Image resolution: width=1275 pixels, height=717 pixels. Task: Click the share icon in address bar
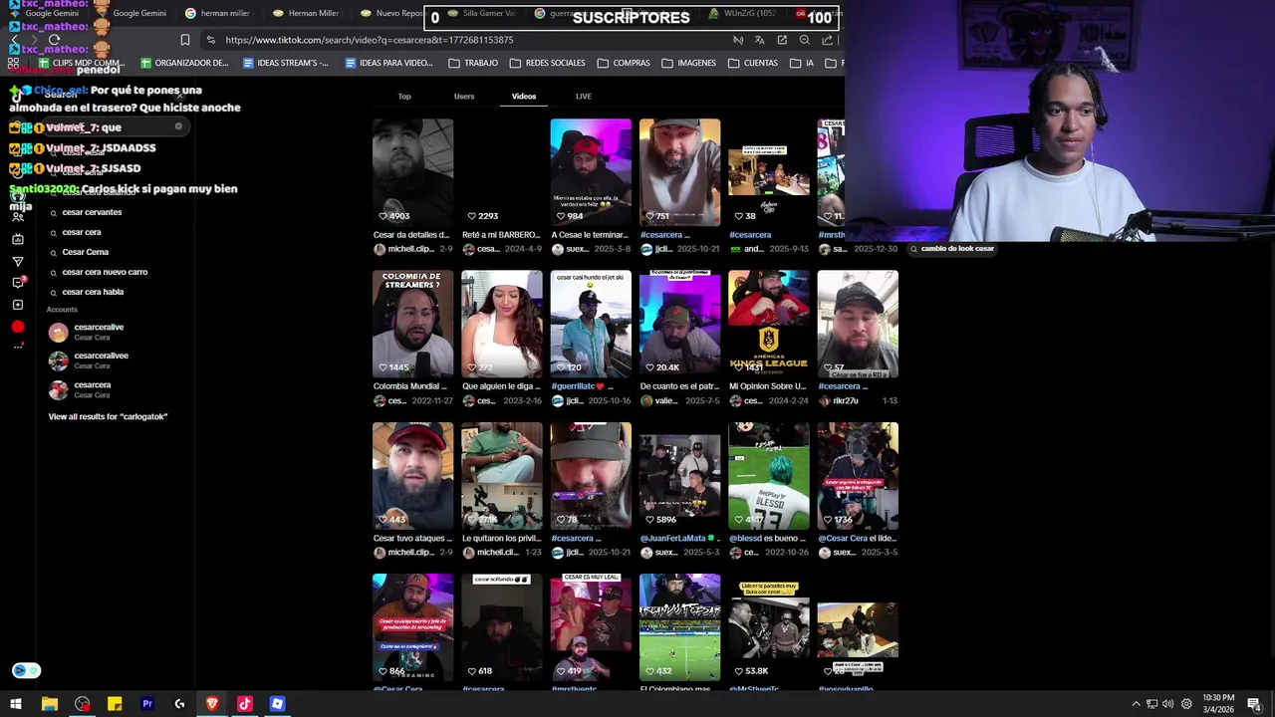coord(828,40)
